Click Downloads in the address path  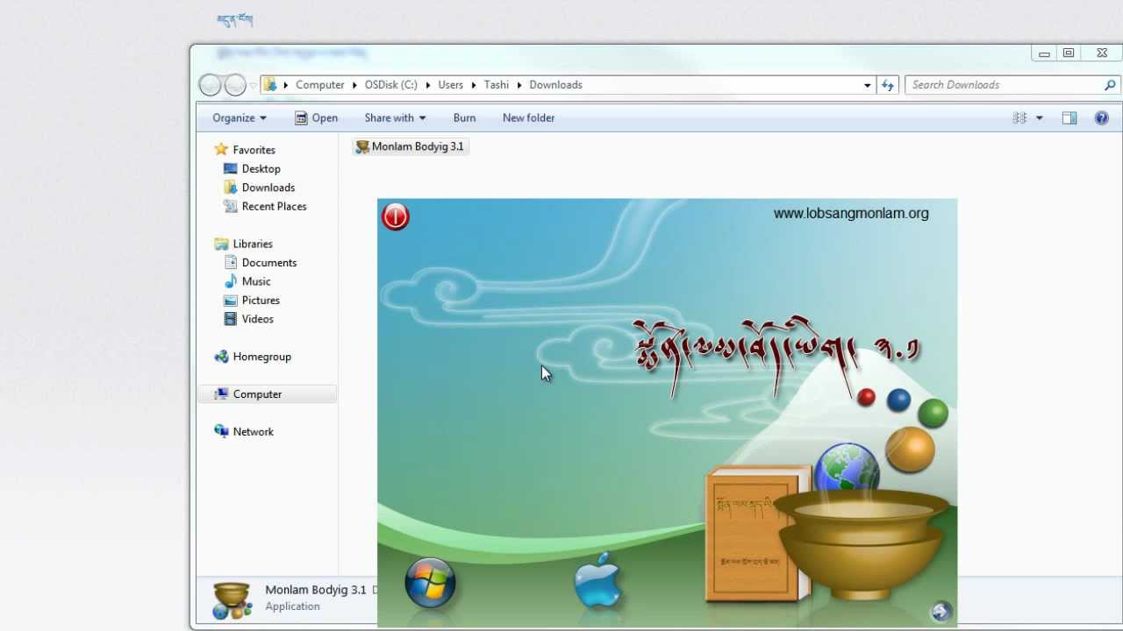[555, 85]
